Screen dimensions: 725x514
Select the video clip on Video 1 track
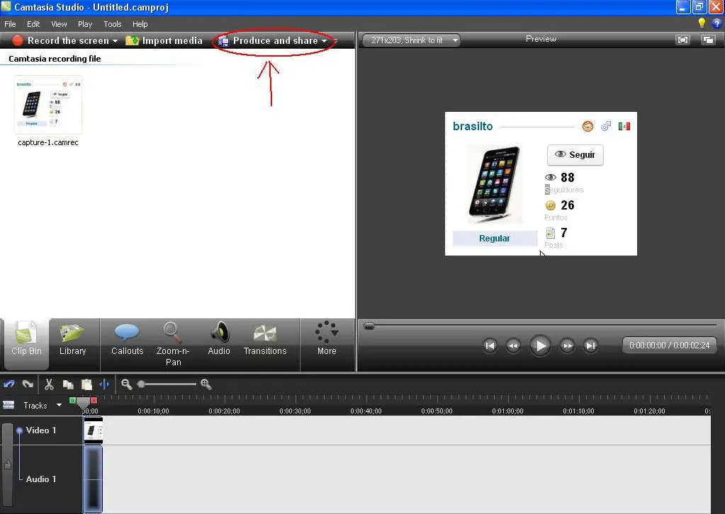coord(94,430)
